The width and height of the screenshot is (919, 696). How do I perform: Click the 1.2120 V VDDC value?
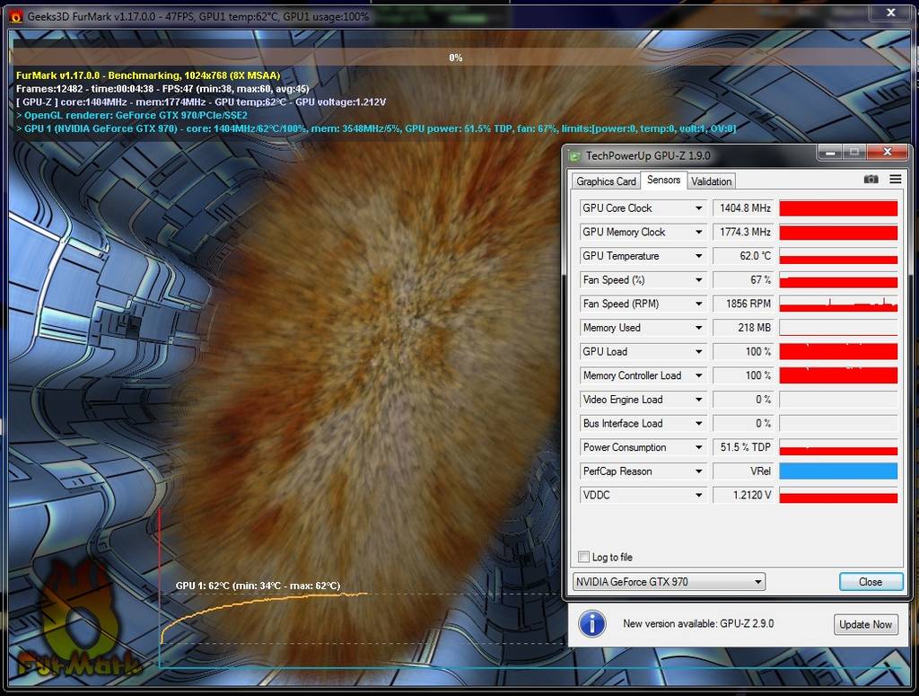(x=743, y=496)
